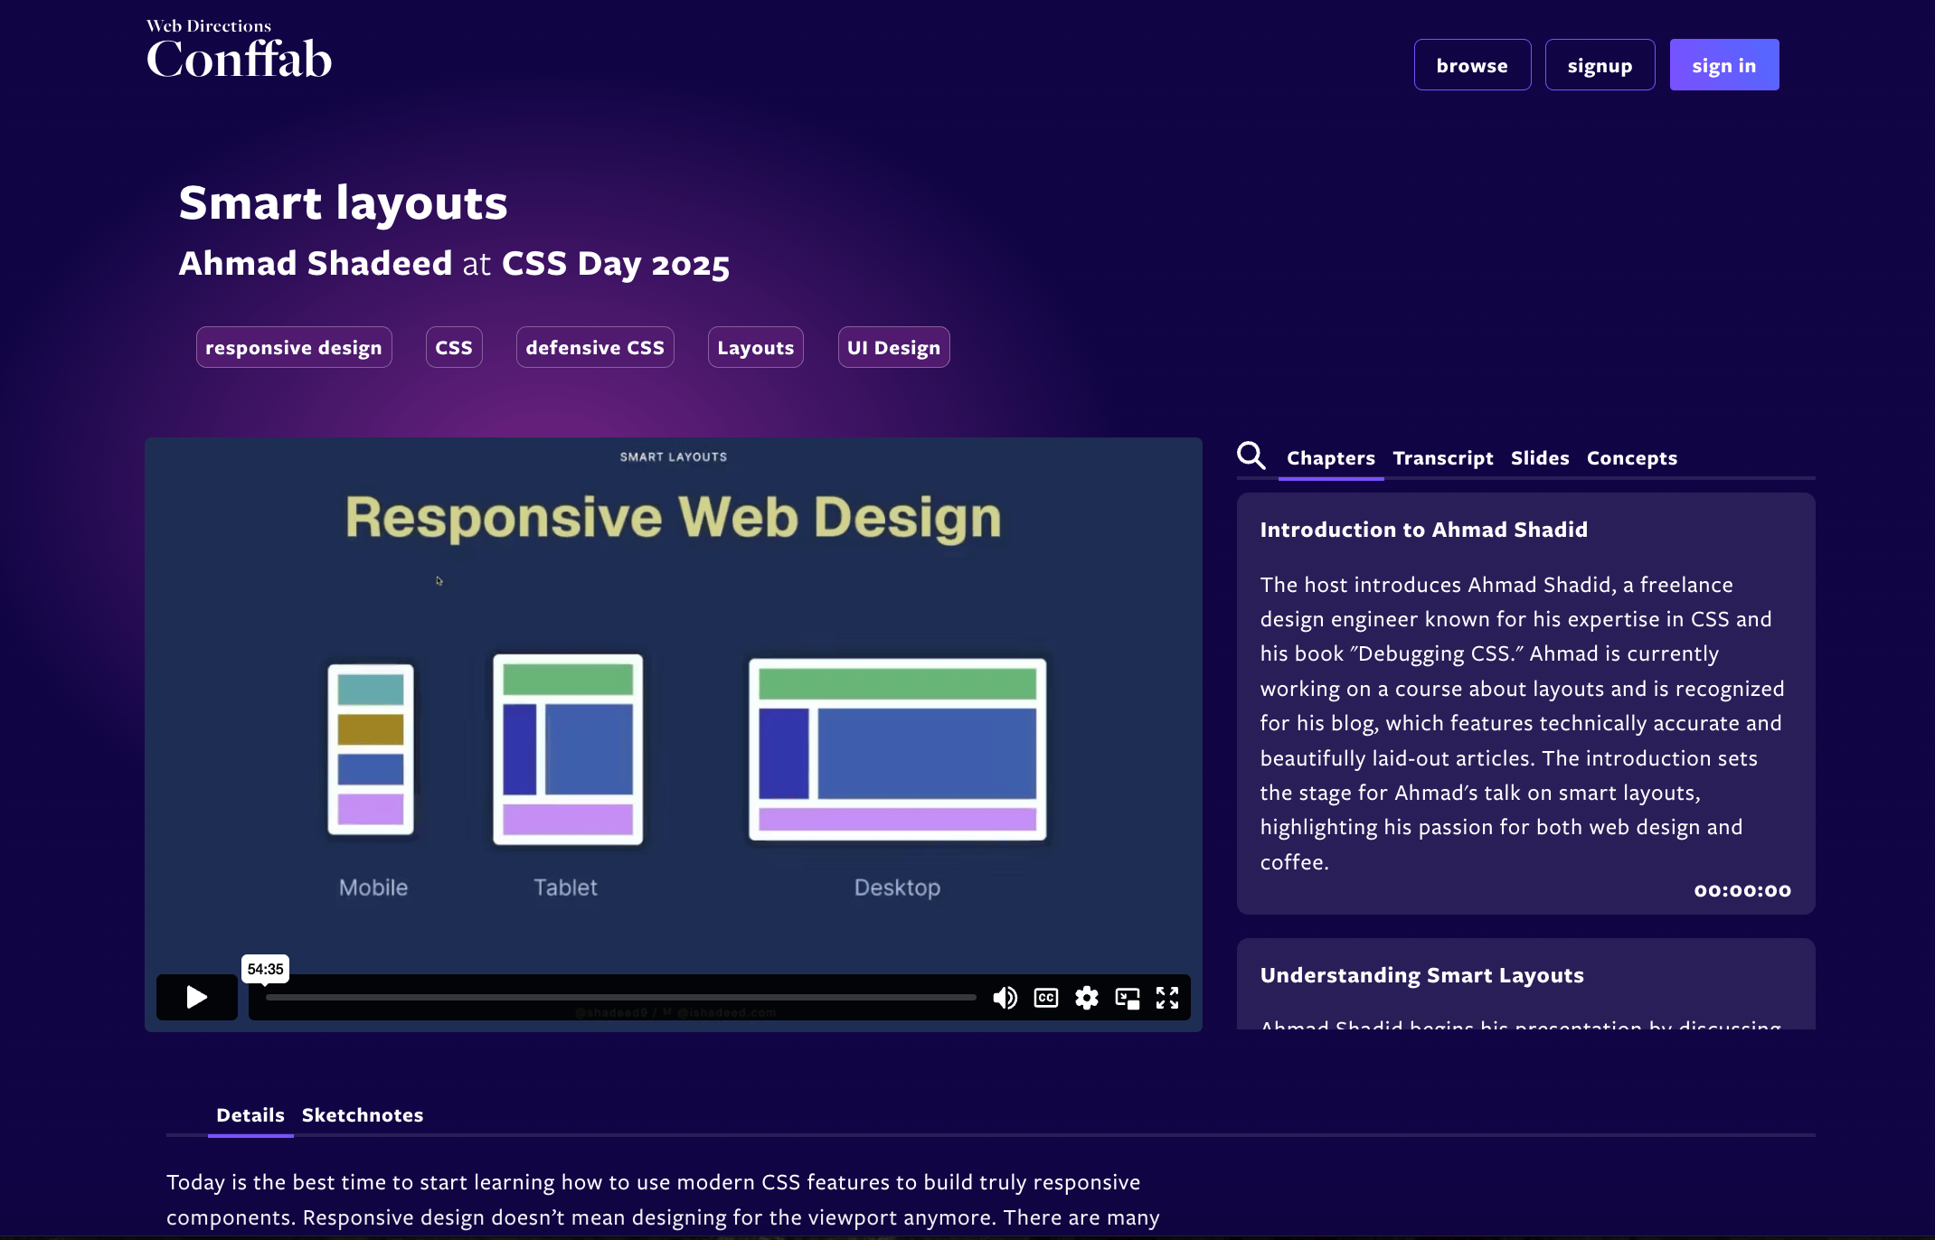Screen dimensions: 1935x1240
Task: Click the search magnifier icon
Action: coord(1251,456)
